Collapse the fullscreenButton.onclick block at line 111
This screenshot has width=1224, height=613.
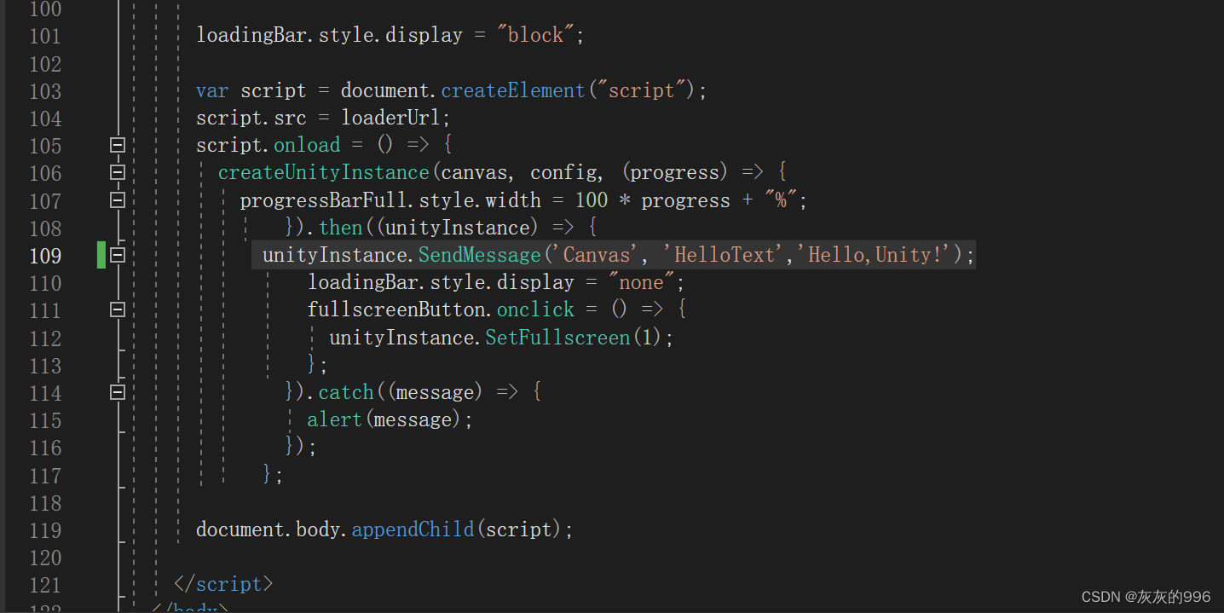pos(118,309)
